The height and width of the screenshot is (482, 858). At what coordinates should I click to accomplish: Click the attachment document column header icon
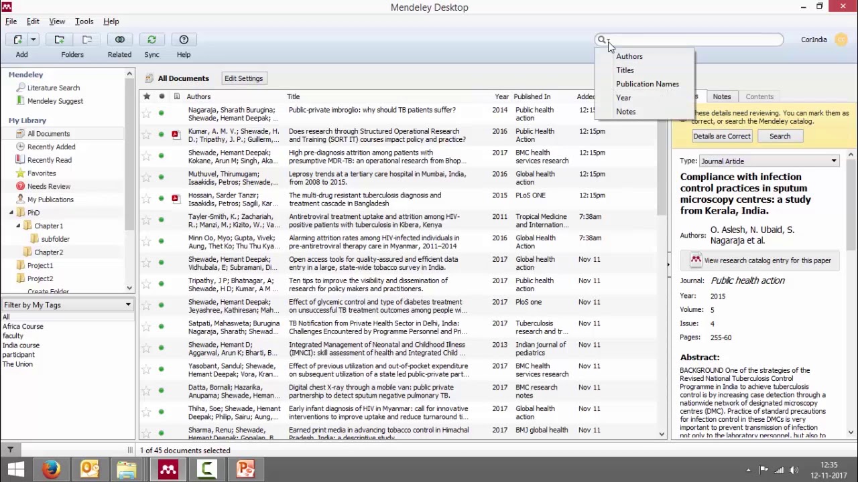[x=176, y=96]
